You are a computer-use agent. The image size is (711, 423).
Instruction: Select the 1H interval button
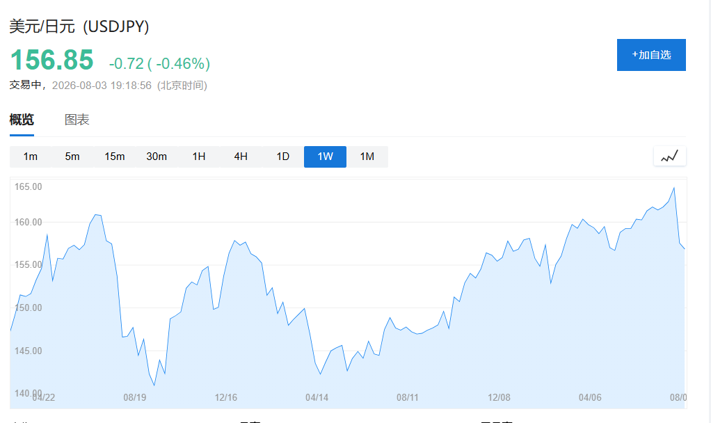pyautogui.click(x=198, y=157)
